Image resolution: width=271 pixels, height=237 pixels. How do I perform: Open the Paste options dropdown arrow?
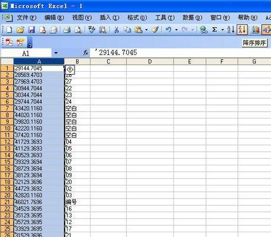(146, 30)
